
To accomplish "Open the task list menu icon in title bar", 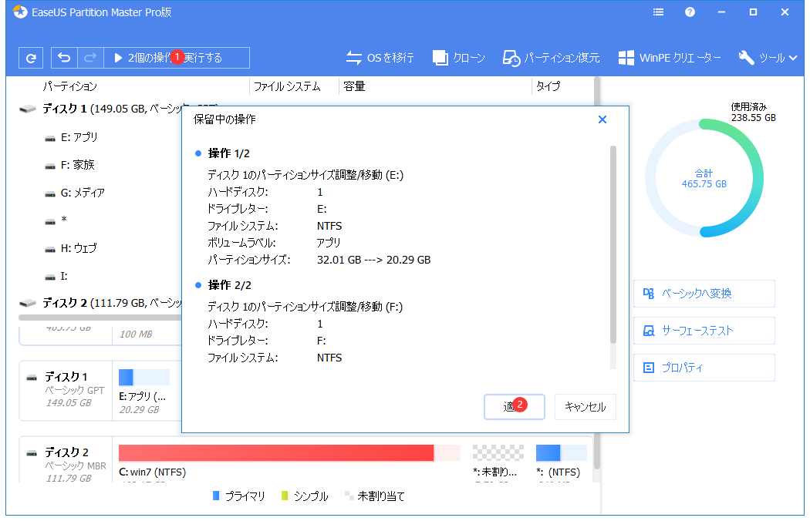I will coord(658,12).
